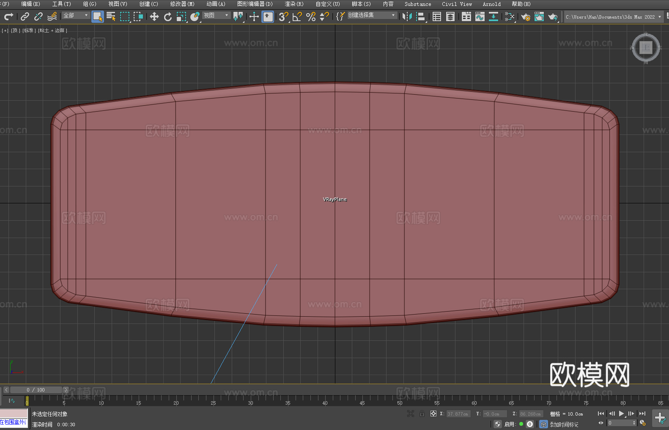Toggle Angle Snap
Viewport: 669px width, 430px height.
(297, 16)
